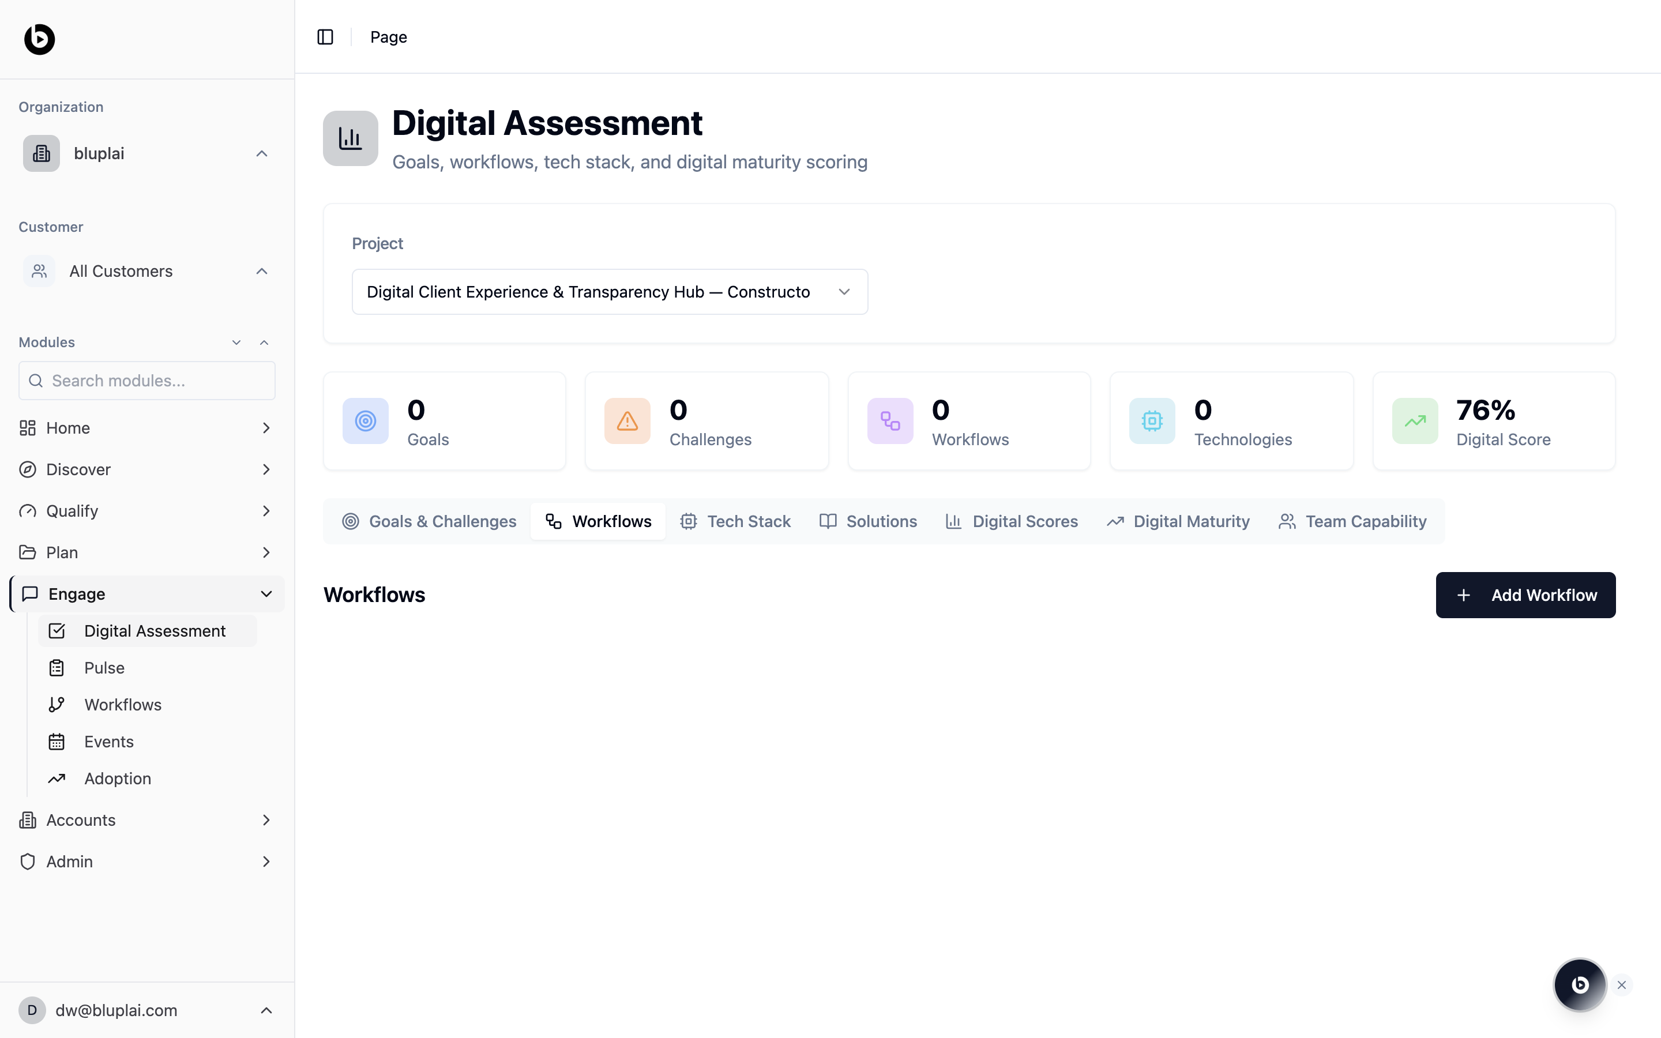Switch to the Digital Maturity tab
Image resolution: width=1661 pixels, height=1038 pixels.
pos(1178,521)
